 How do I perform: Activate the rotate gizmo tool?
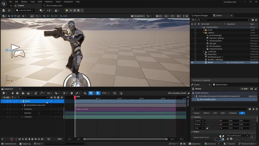pyautogui.click(x=15, y=16)
